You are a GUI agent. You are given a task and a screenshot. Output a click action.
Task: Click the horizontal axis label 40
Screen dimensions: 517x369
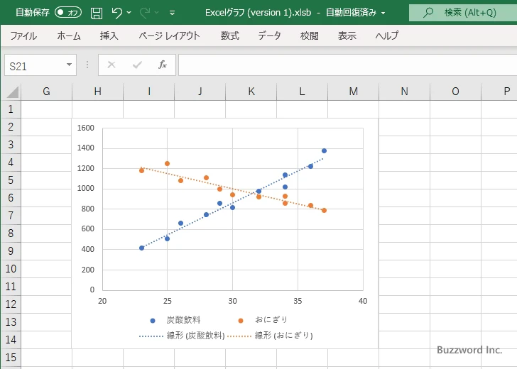363,301
